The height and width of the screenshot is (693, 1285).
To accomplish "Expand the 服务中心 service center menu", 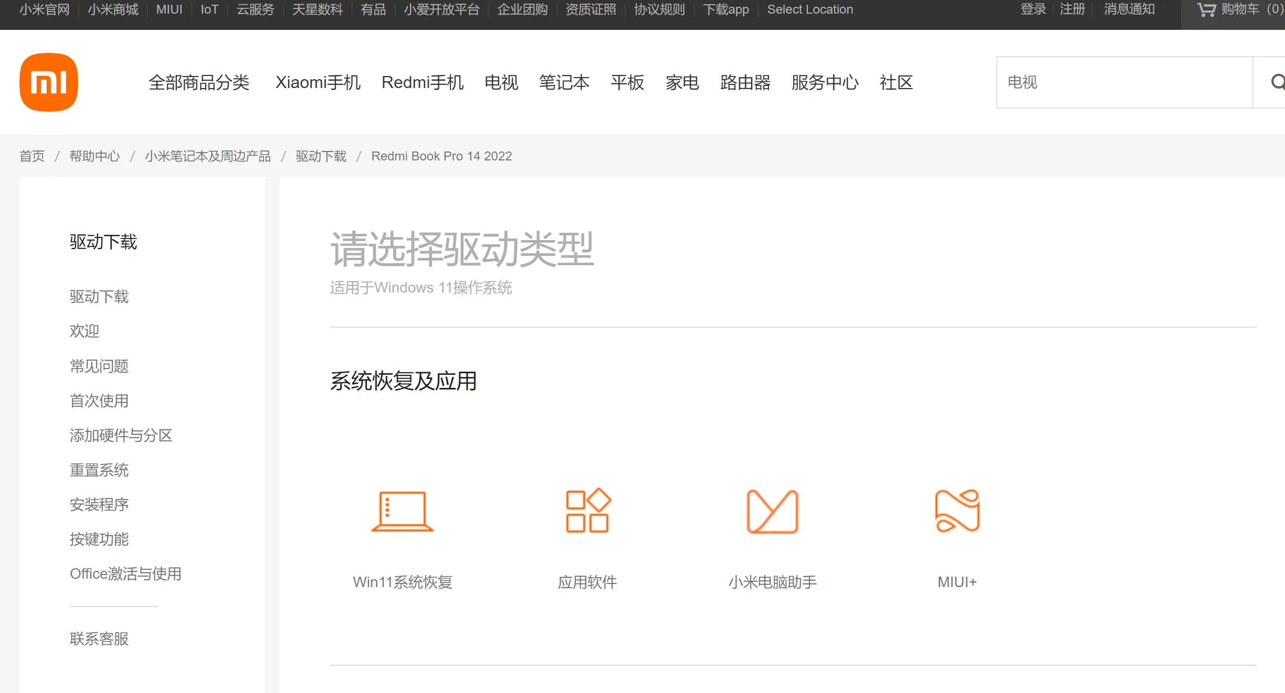I will pos(825,82).
